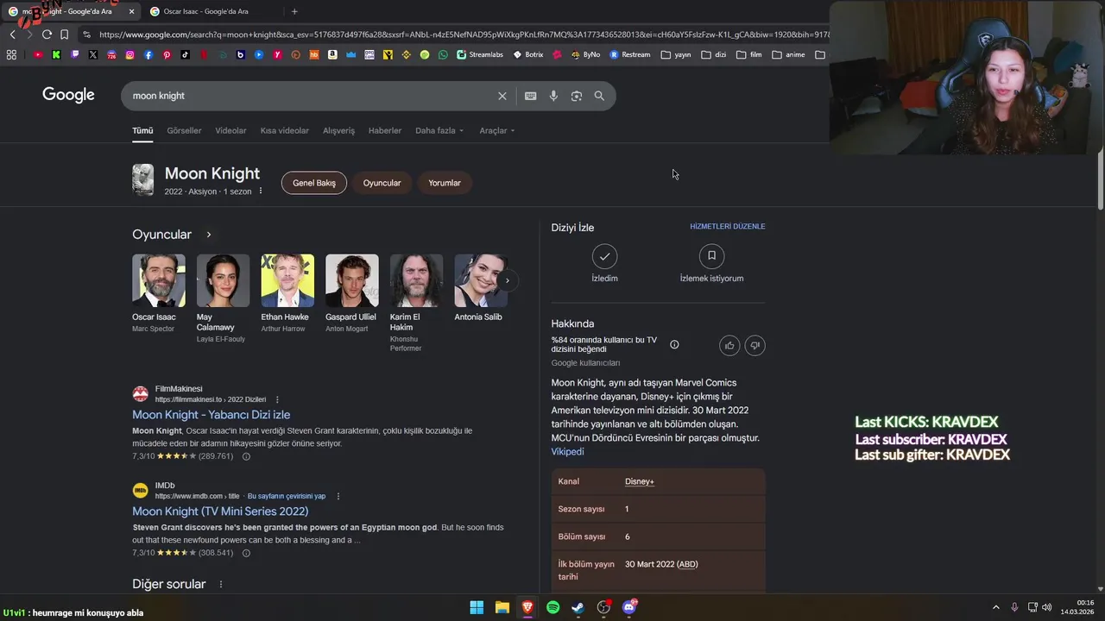Click the magnifier search icon in the search box
The width and height of the screenshot is (1105, 621).
click(599, 96)
